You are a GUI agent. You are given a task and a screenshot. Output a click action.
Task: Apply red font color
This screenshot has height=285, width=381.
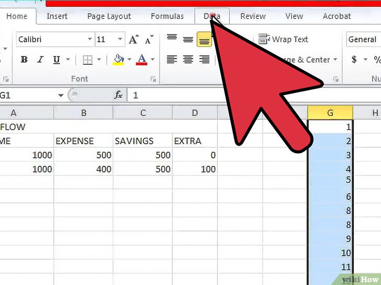142,60
